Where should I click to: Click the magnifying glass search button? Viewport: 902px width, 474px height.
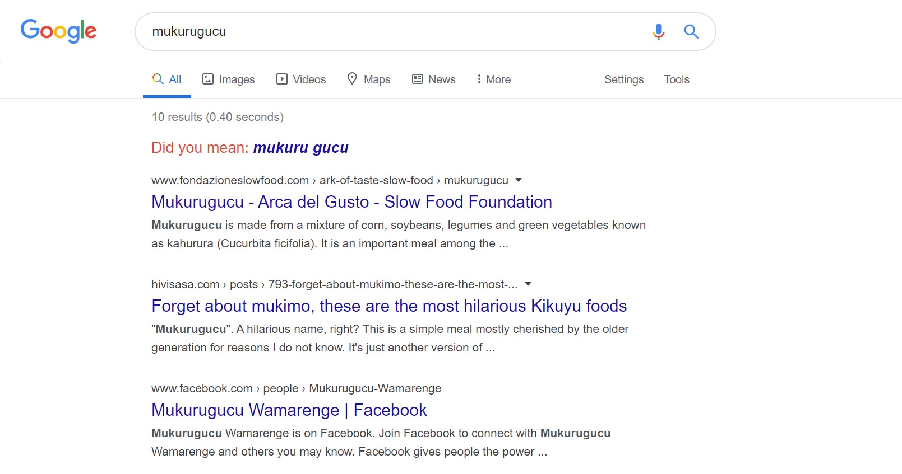tap(691, 31)
